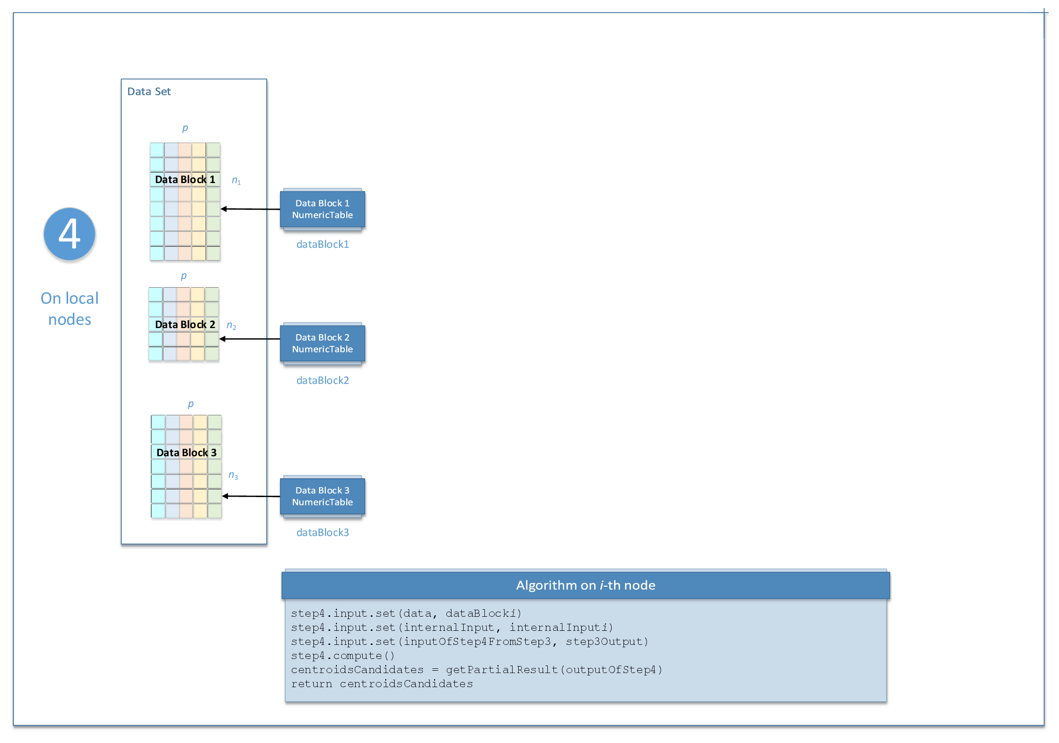Click the 'return centroidsCandidates' code line
This screenshot has width=1059, height=743.
[382, 684]
